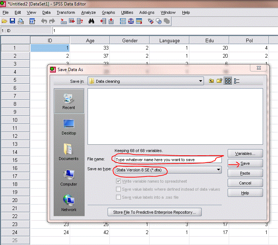Toggle Write variable names to spreadsheet checkbox

(118, 181)
